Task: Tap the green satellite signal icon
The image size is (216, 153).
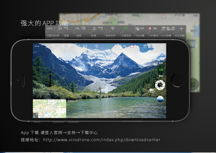Action: point(109,46)
